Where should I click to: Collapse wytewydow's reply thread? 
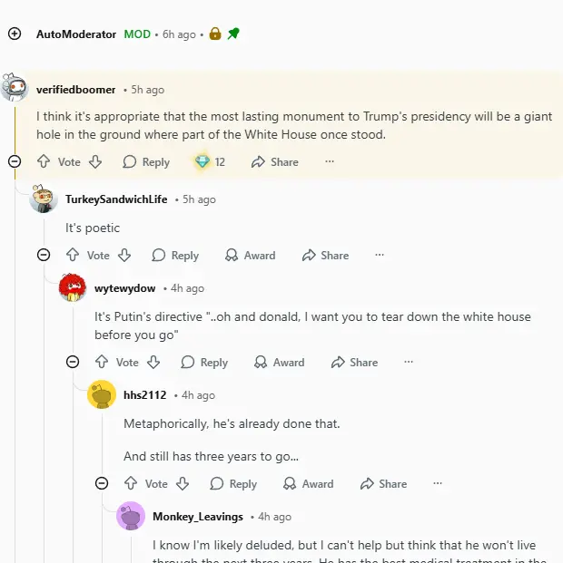click(x=73, y=362)
